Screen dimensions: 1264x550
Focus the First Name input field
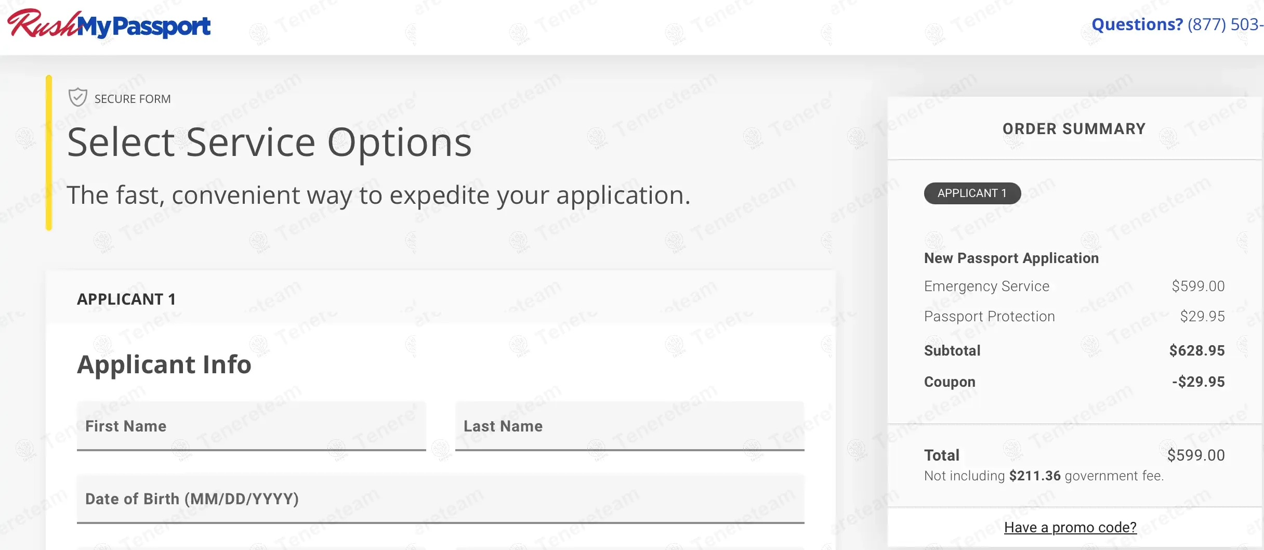point(251,426)
